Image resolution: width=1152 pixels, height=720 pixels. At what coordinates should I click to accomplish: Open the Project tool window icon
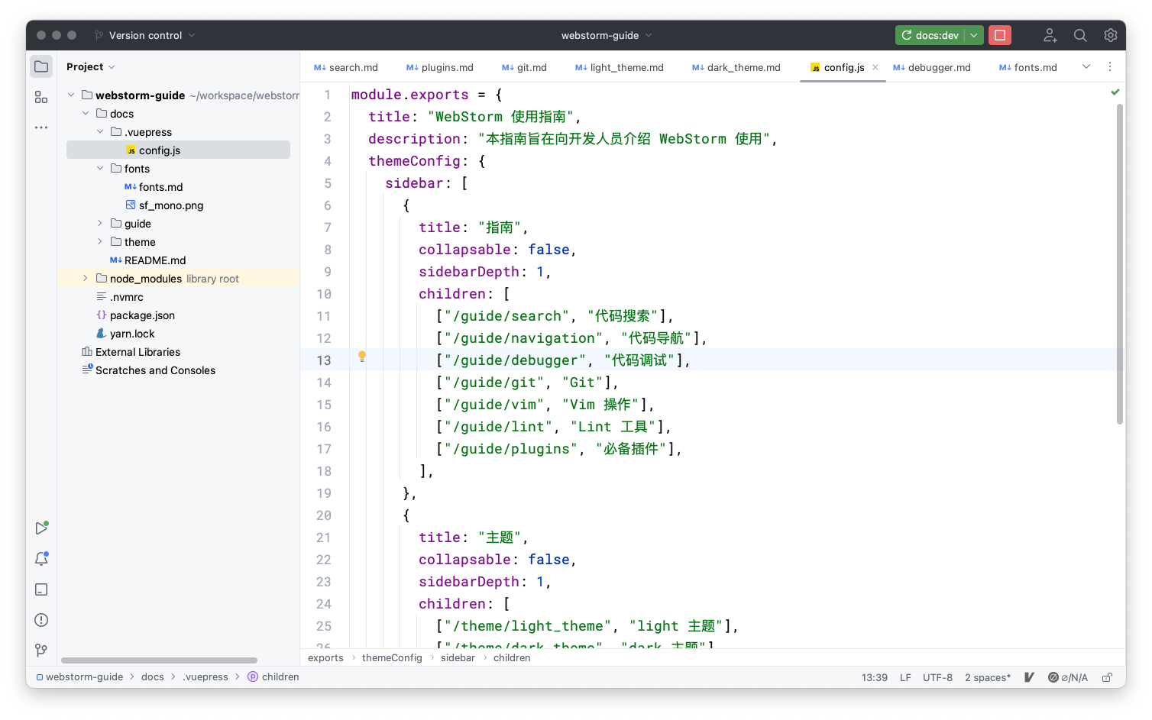click(x=41, y=66)
